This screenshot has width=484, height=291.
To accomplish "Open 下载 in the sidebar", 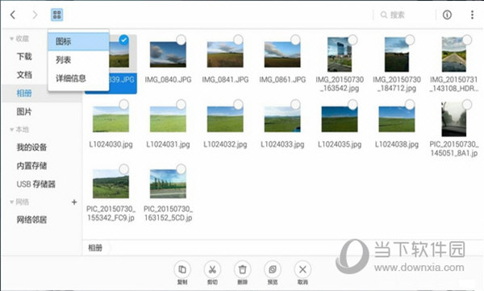I will [24, 56].
